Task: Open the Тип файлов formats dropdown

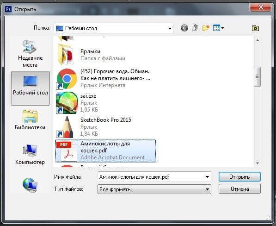Action: 154,189
